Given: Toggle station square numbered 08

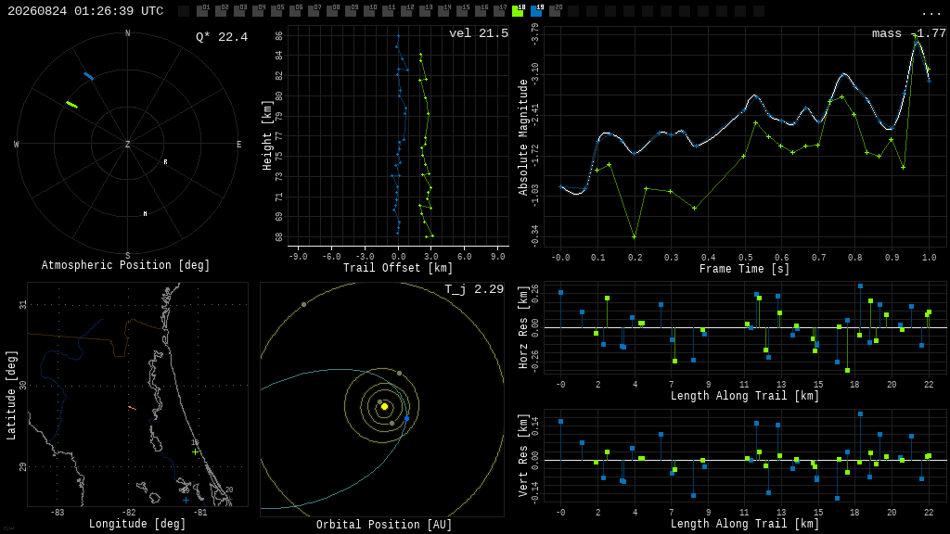Looking at the screenshot, I should pos(333,11).
